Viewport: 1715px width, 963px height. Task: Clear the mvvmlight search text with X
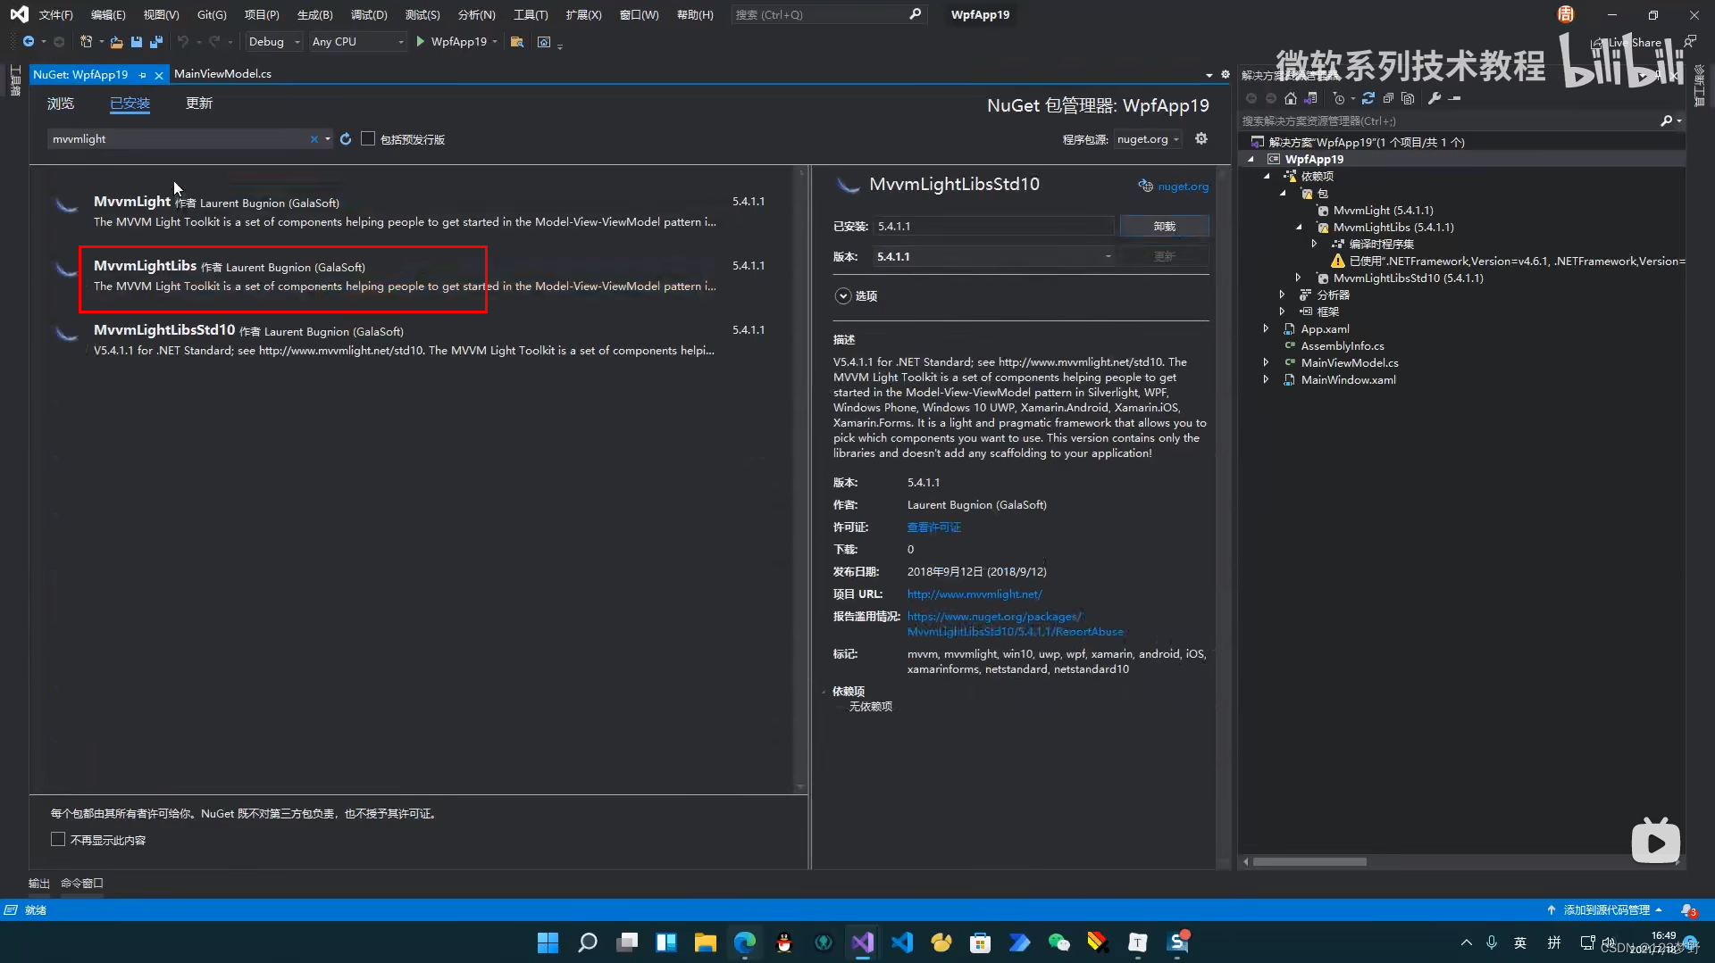tap(314, 139)
